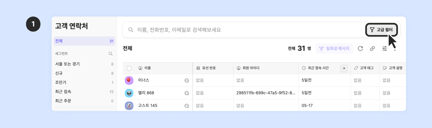
Task: Click the link copy icon
Action: point(372,49)
